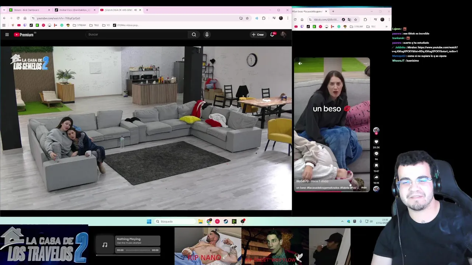The image size is (472, 265).
Task: Bookmark the TikTok page with star
Action: coord(355,20)
